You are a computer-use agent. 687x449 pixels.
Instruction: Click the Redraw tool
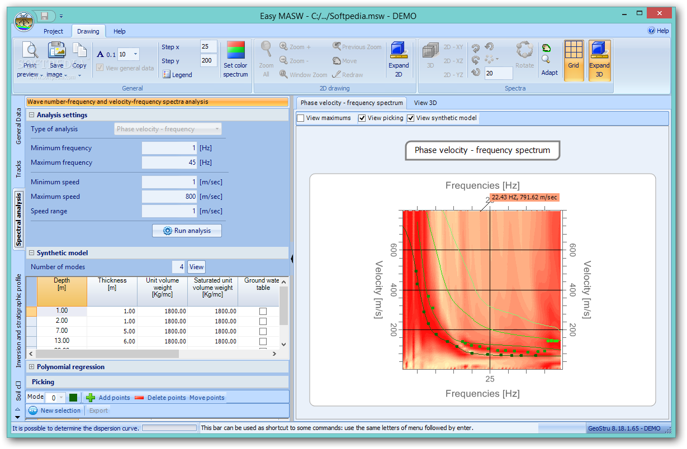pyautogui.click(x=347, y=75)
